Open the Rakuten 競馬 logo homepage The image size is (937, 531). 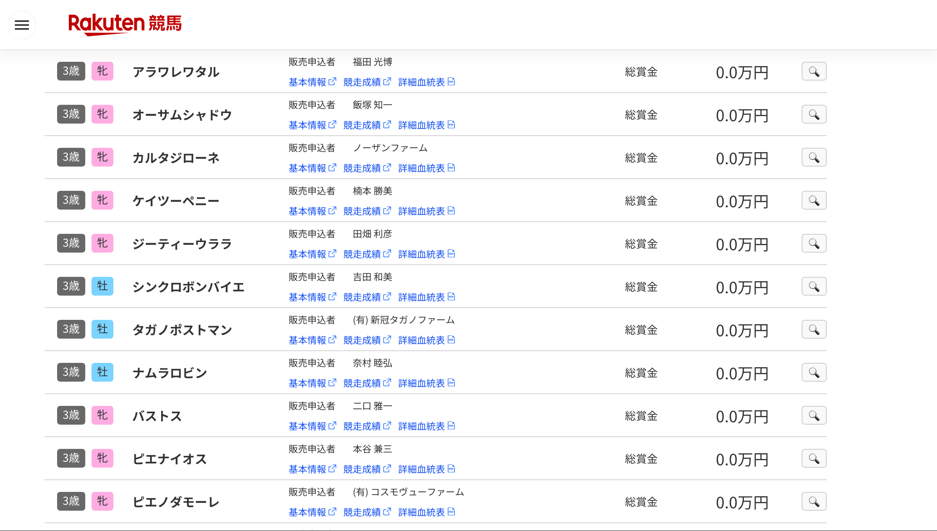(x=125, y=25)
